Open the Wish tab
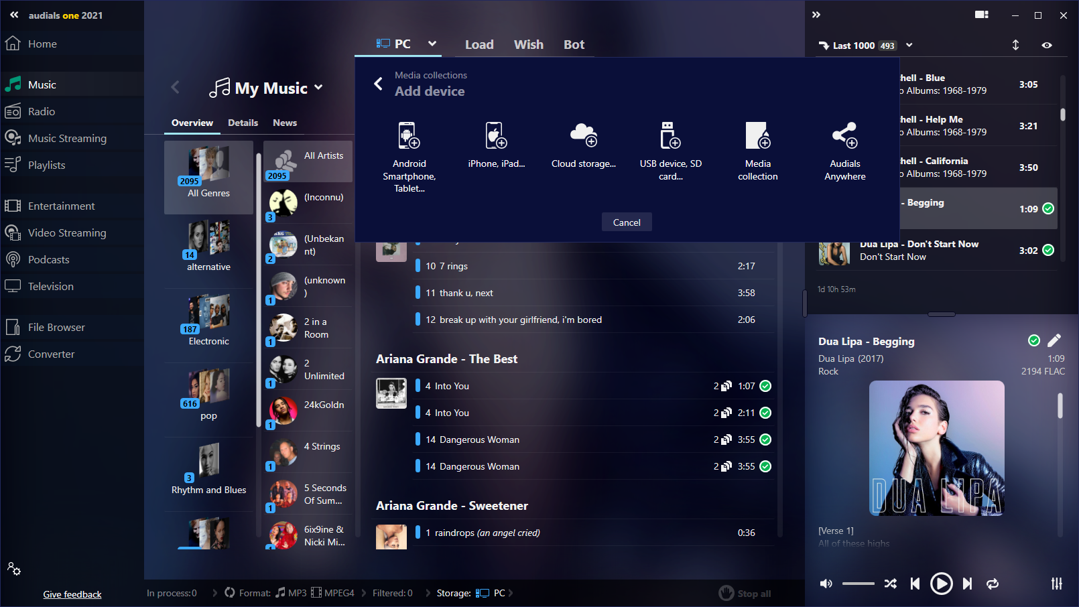 (528, 44)
